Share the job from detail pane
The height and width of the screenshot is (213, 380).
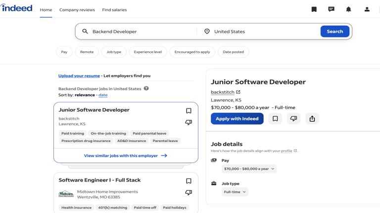point(312,118)
